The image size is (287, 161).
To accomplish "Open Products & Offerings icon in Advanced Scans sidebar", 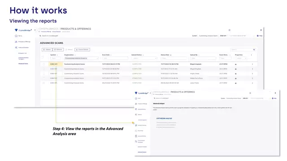I will click(x=16, y=42).
